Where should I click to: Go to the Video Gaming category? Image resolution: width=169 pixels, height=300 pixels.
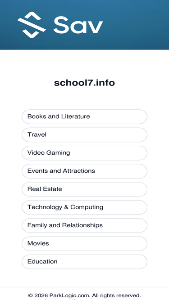84,153
